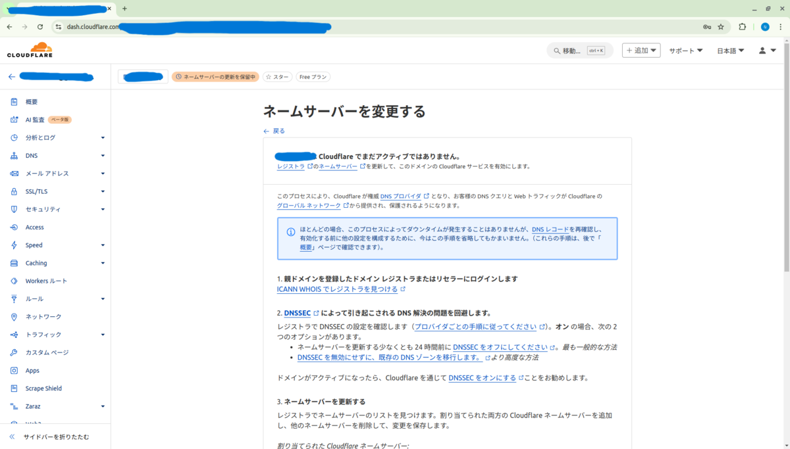This screenshot has width=790, height=449.
Task: Open プロバイダごとの手順に従ってください link
Action: click(x=476, y=327)
